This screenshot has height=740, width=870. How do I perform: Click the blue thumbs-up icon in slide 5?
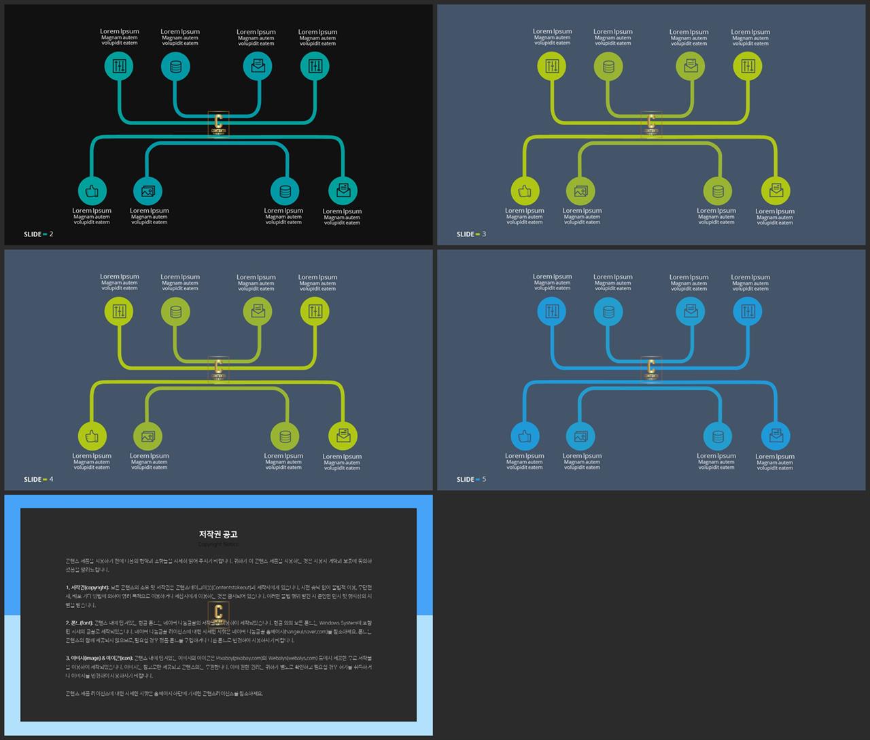[525, 436]
